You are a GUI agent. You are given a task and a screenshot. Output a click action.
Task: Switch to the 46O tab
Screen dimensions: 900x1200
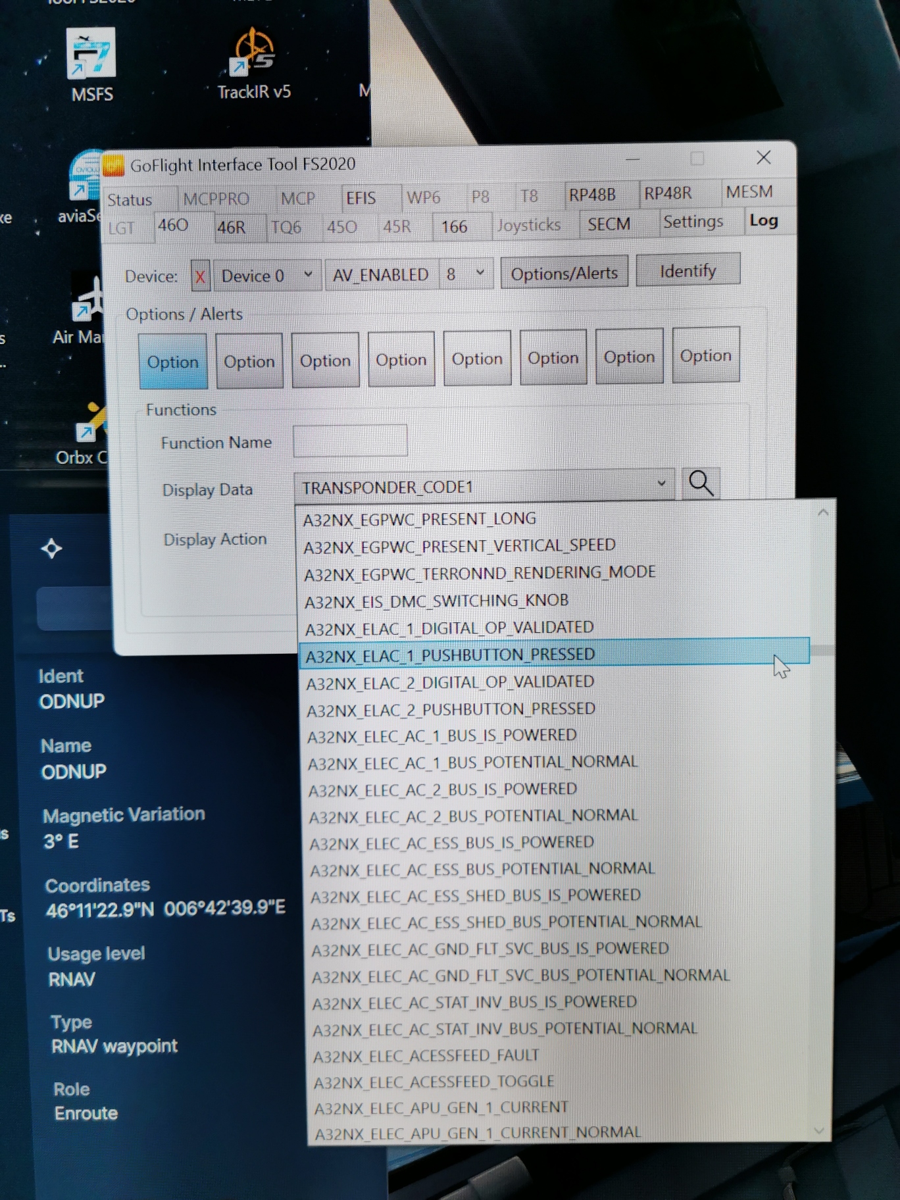pyautogui.click(x=173, y=226)
